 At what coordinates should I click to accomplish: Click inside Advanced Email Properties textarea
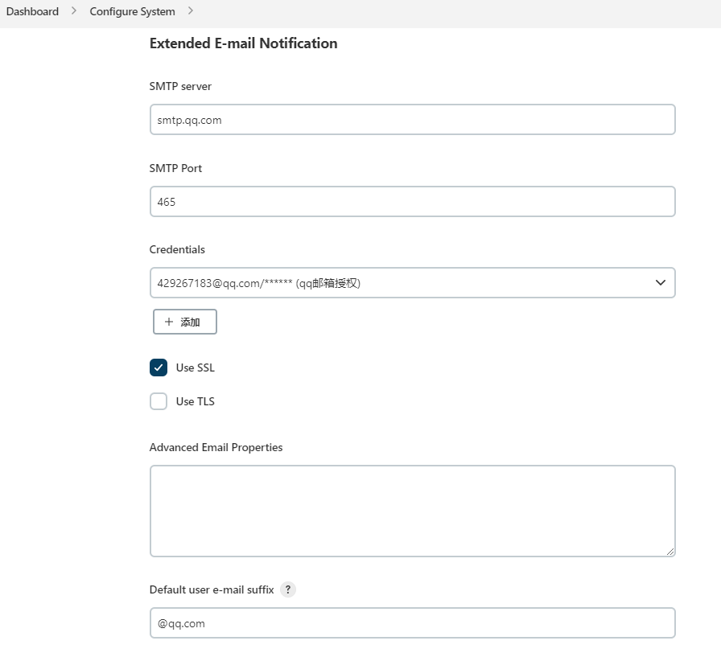point(412,510)
